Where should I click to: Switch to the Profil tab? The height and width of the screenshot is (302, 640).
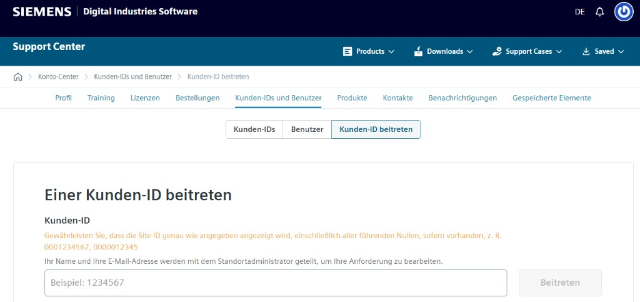[x=63, y=98]
